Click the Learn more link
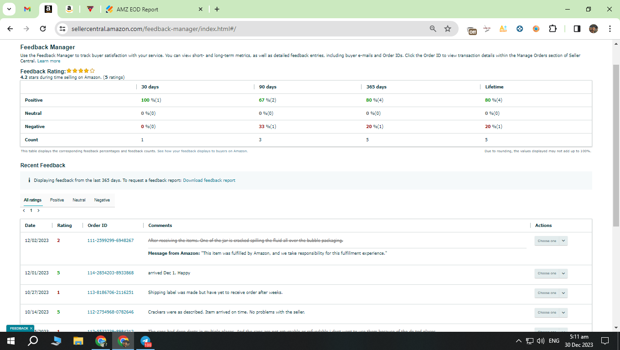The height and width of the screenshot is (350, 620). coord(49,61)
